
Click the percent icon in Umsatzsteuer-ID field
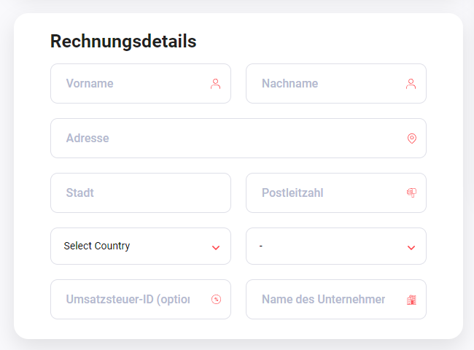point(216,299)
